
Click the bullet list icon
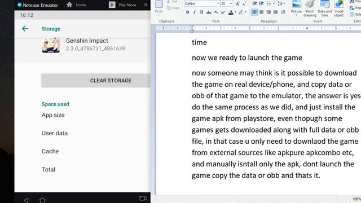coord(268,3)
